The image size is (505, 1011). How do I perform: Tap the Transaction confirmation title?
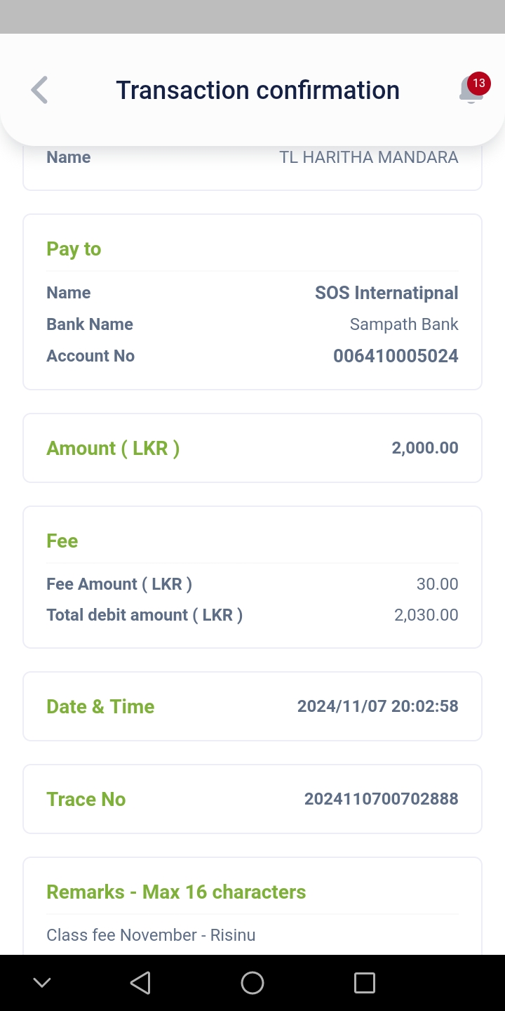257,90
